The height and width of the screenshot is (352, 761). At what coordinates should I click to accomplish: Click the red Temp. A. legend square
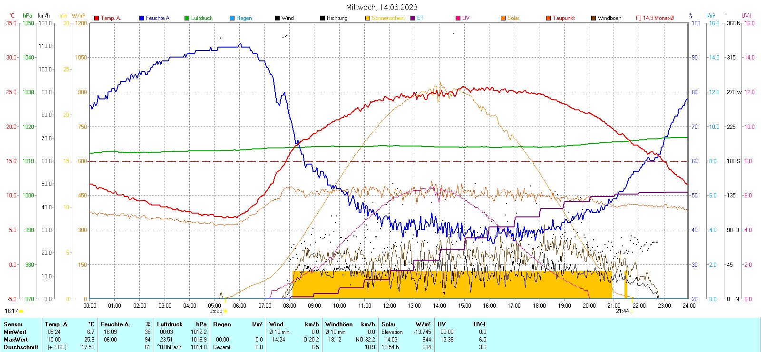[97, 18]
